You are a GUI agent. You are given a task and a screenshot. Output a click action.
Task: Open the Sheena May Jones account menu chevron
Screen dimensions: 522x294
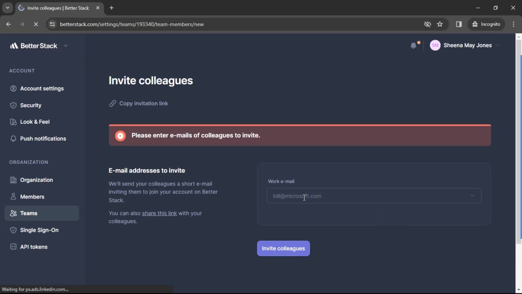[498, 45]
